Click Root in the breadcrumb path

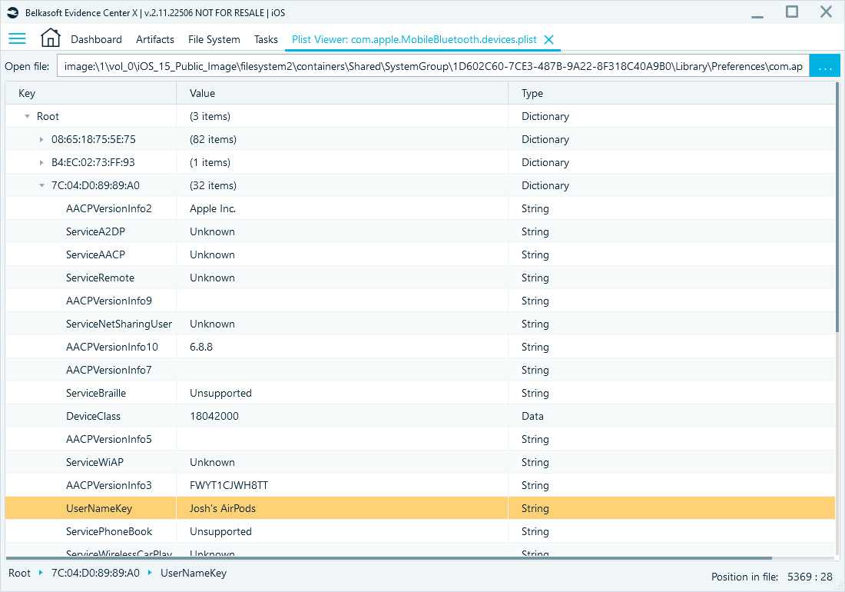(19, 573)
